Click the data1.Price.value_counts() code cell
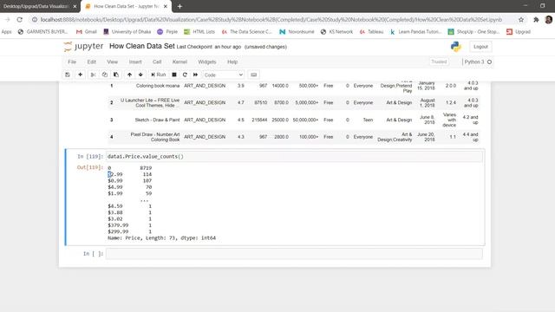Image resolution: width=555 pixels, height=312 pixels. (294, 156)
